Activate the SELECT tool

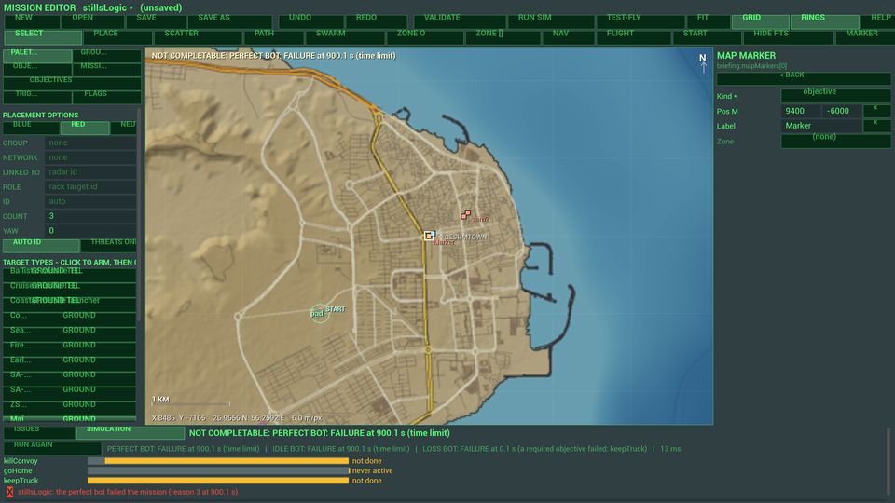pos(43,37)
